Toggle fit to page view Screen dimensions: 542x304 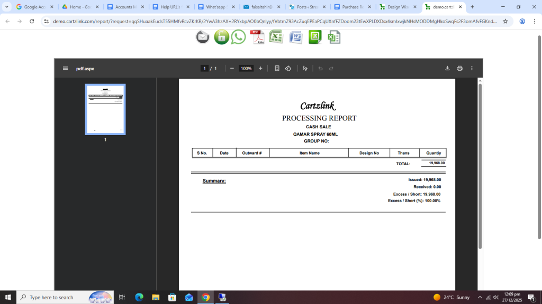277,69
